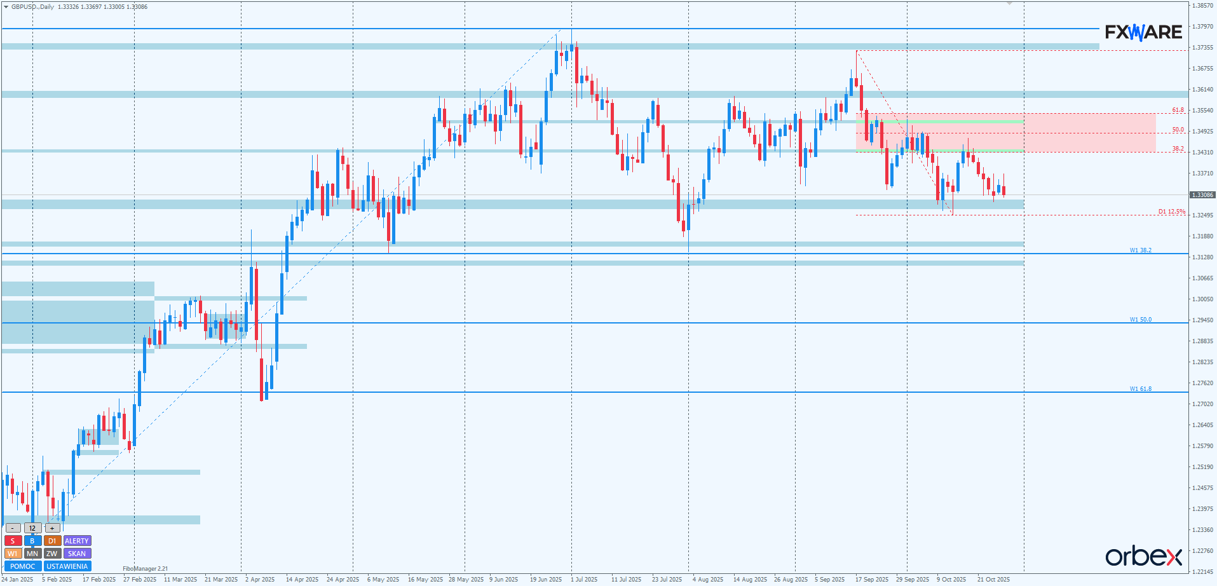
Task: Click the 21 Oct 2025 date label
Action: (x=993, y=580)
